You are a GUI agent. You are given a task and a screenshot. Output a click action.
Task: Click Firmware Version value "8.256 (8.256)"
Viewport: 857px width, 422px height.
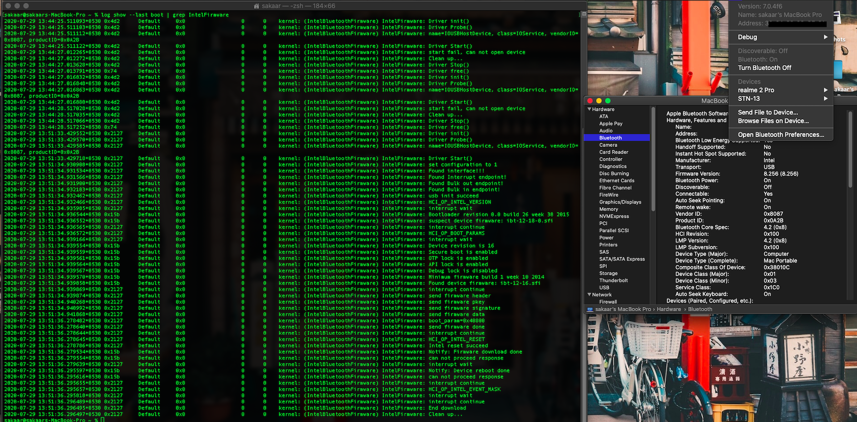point(781,174)
